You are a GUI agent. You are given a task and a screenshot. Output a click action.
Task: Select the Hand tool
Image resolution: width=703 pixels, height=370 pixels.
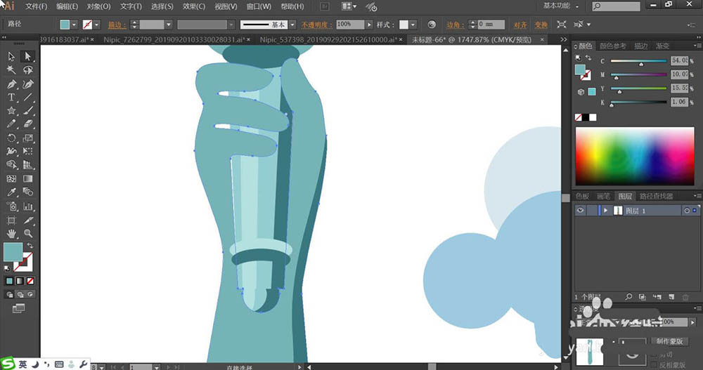(12, 233)
